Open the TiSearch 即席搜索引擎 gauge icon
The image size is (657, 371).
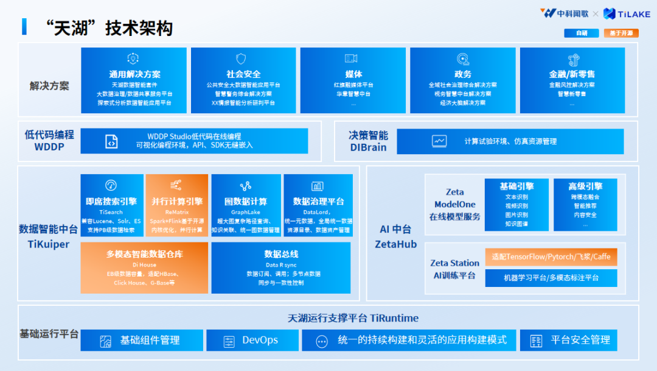click(111, 186)
